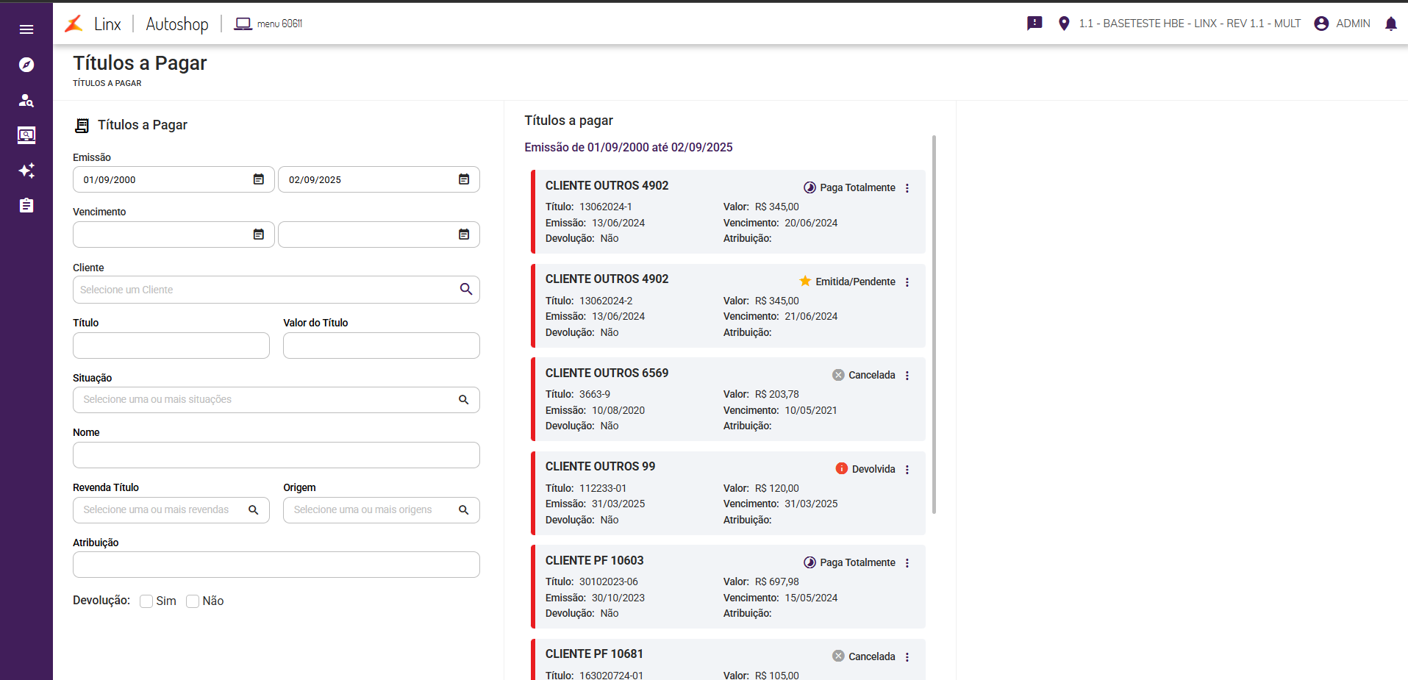Image resolution: width=1408 pixels, height=680 pixels.
Task: Focus the Valor do Título input field
Action: pyautogui.click(x=382, y=346)
